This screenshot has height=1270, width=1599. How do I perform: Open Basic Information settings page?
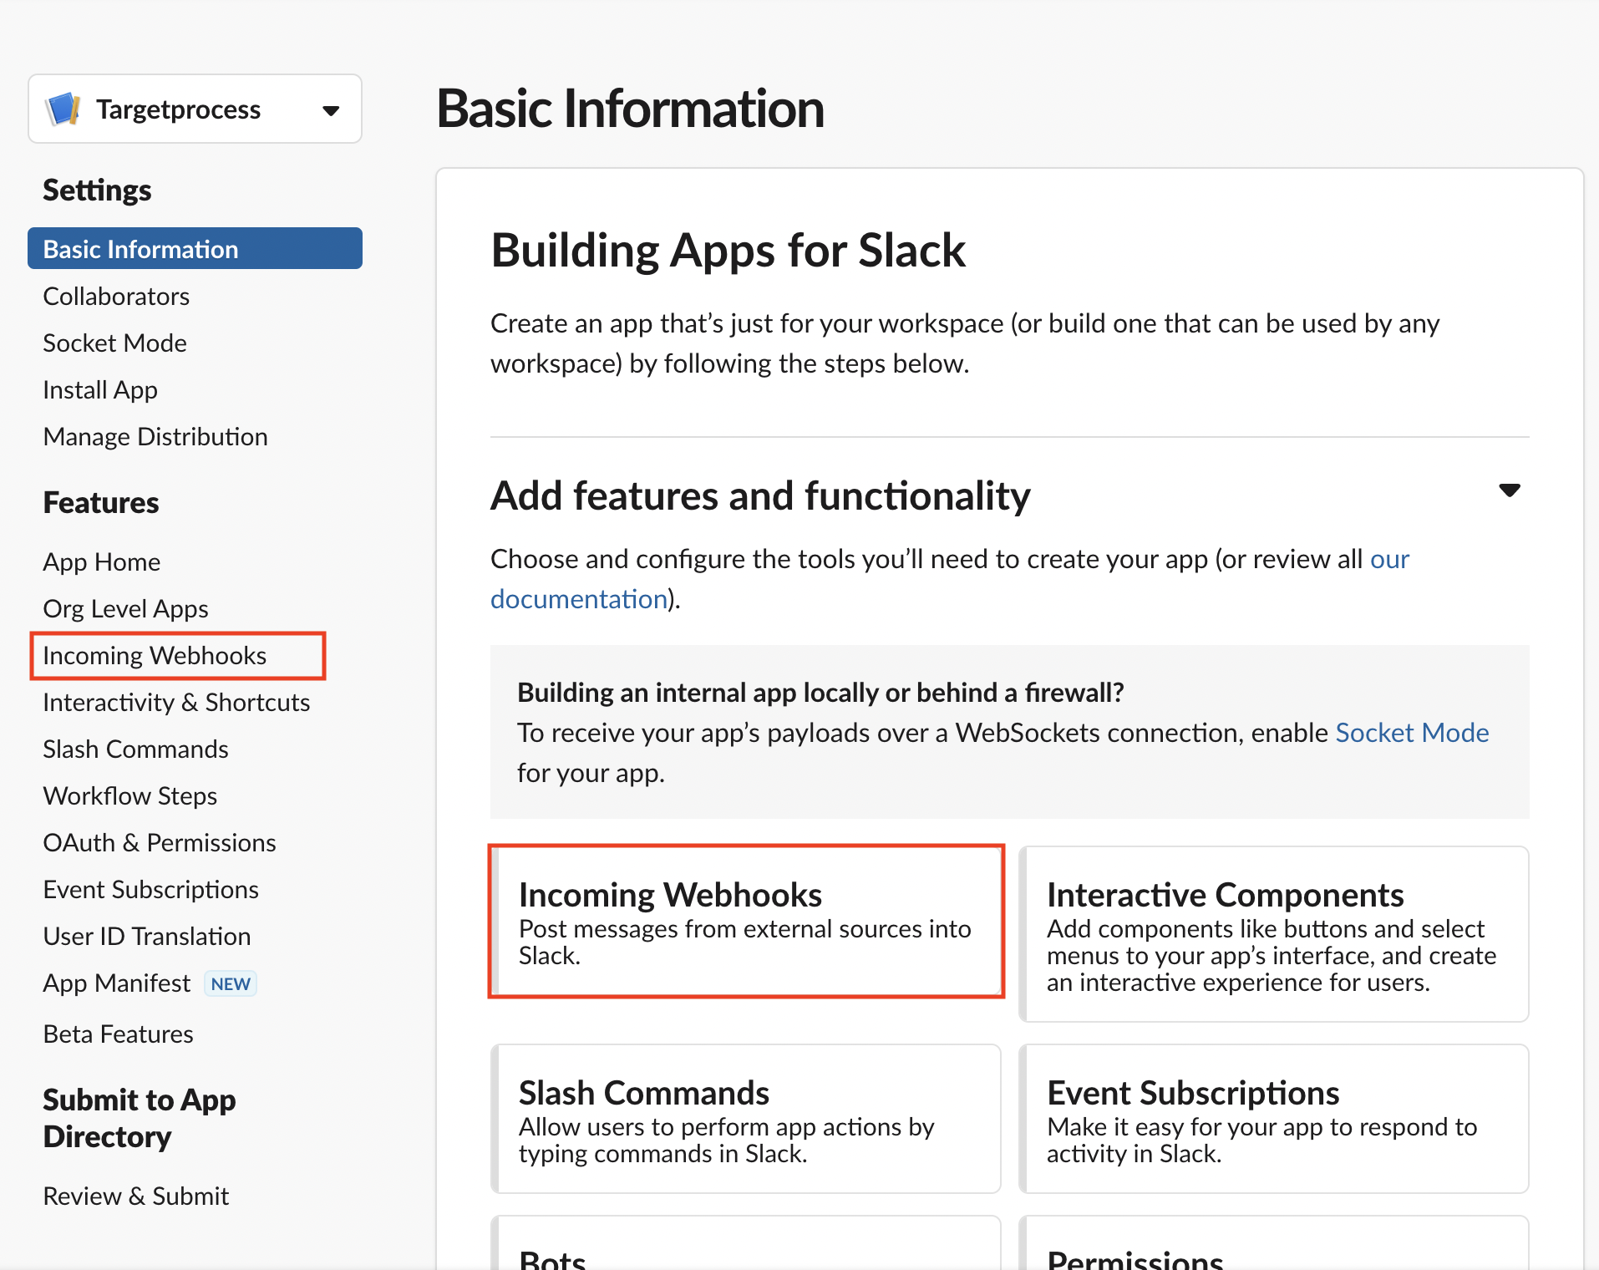click(140, 249)
